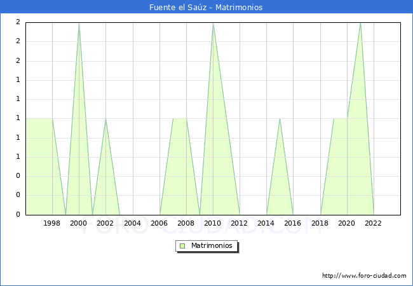
Task: Open the foro-ciudad.com URL link
Action: click(364, 276)
